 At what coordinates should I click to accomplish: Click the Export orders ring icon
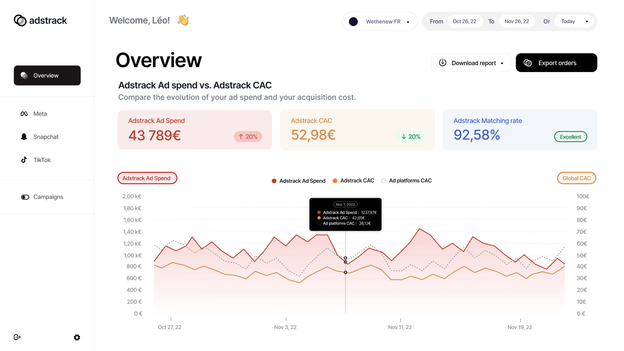click(528, 63)
